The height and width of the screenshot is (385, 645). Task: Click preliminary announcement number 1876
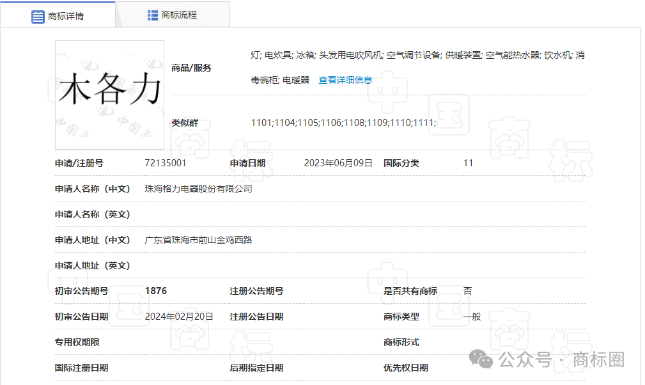pos(156,291)
